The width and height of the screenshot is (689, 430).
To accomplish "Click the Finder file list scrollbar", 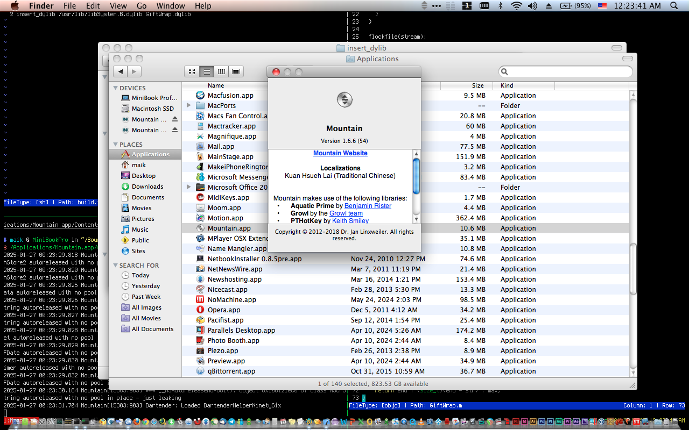I will point(633,269).
